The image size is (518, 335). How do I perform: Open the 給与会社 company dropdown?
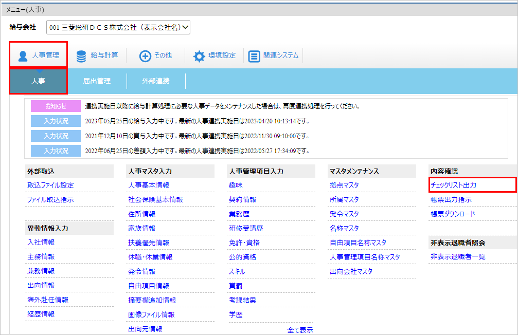click(118, 27)
